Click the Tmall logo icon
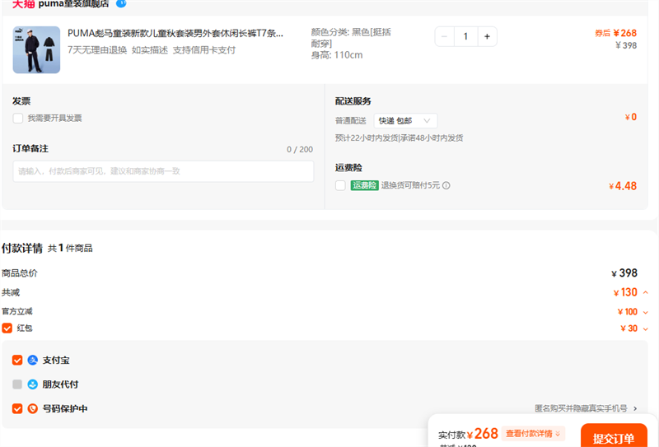 click(x=23, y=4)
